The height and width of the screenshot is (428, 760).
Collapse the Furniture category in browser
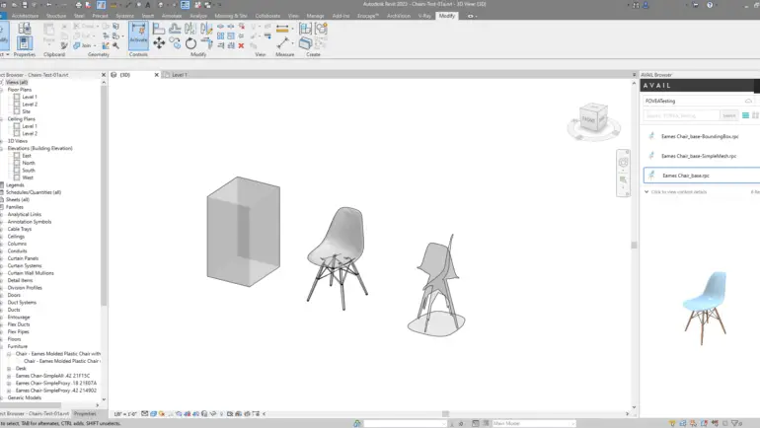4,346
